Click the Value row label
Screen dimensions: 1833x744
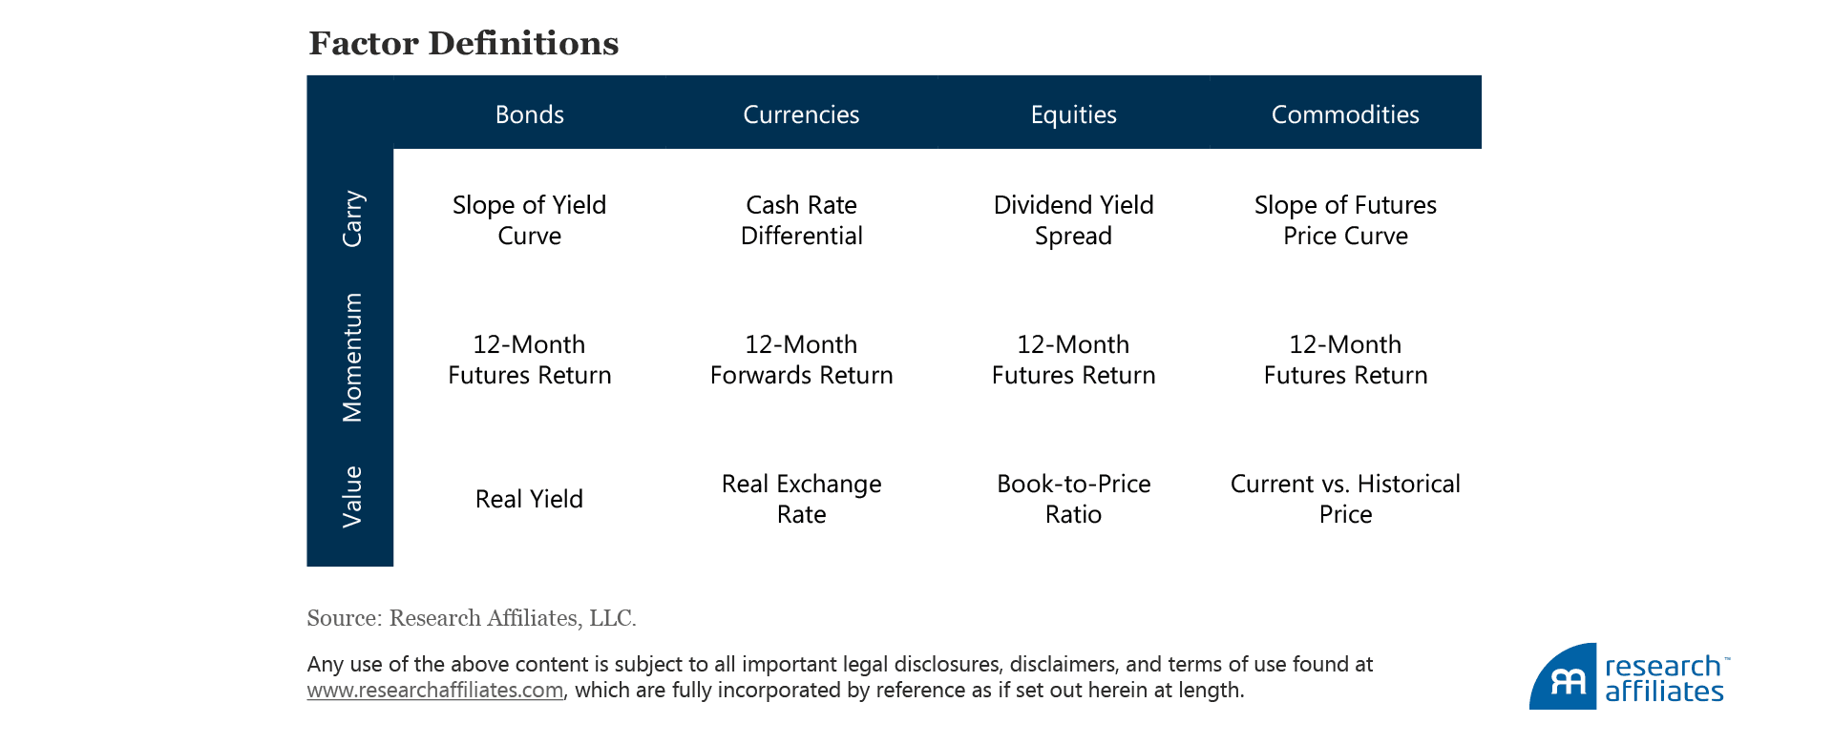pyautogui.click(x=352, y=497)
